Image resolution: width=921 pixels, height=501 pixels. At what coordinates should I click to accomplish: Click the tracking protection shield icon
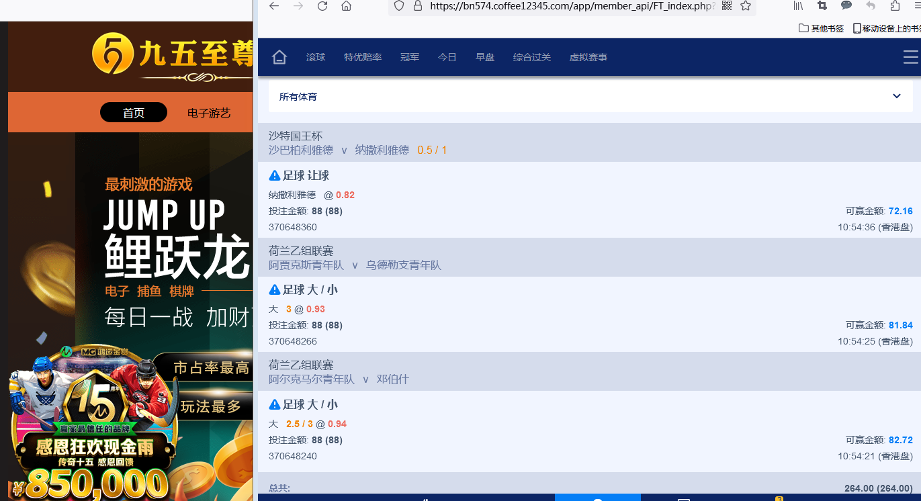point(399,6)
